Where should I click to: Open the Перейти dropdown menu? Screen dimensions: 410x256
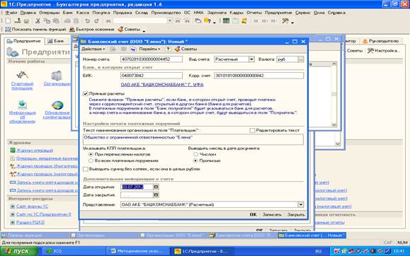pyautogui.click(x=149, y=49)
